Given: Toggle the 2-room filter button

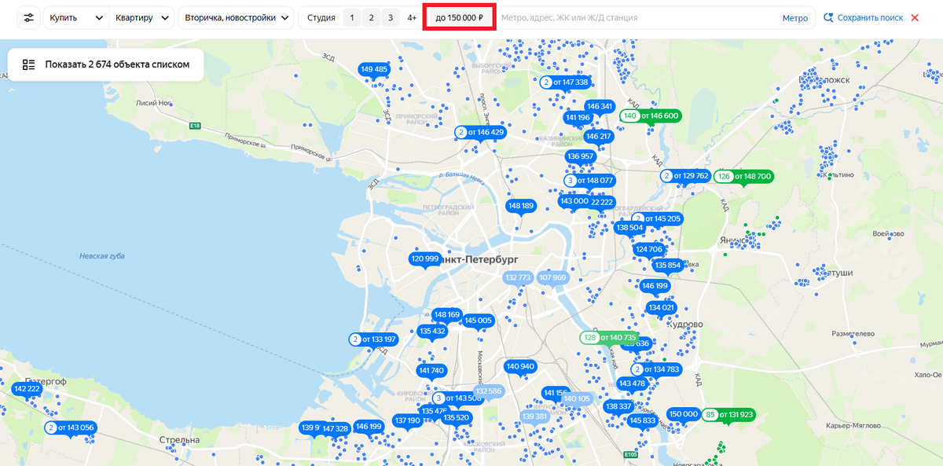Looking at the screenshot, I should pyautogui.click(x=371, y=17).
